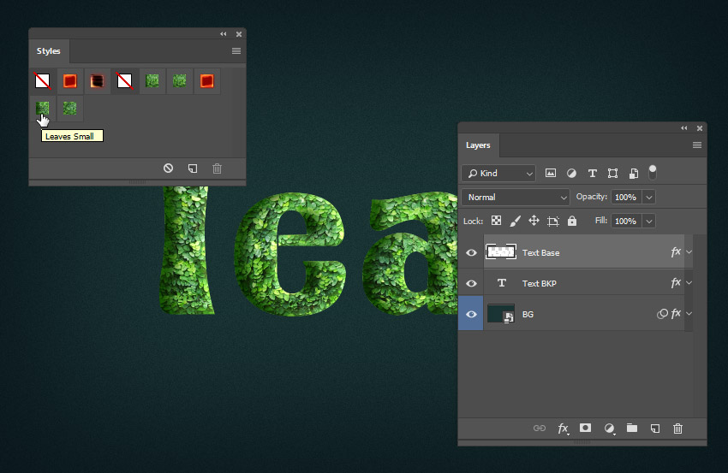Apply the Leaves Small style swatch
The image size is (728, 473).
tap(43, 109)
